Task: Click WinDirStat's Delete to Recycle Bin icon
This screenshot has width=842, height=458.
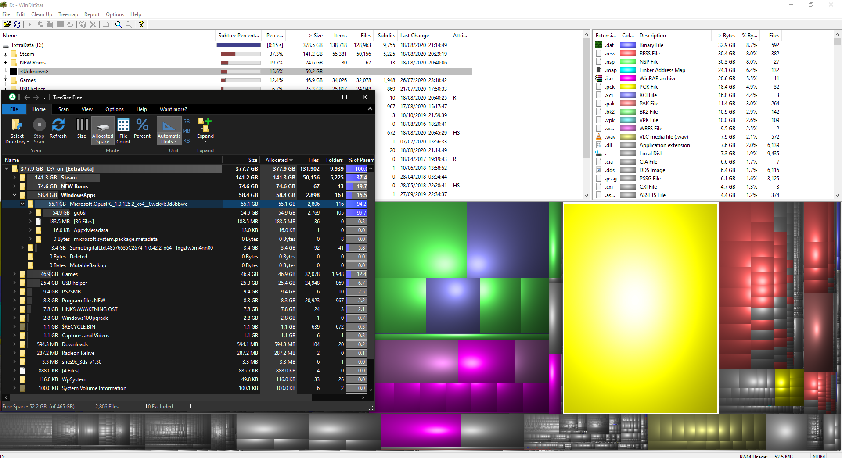Action: tap(83, 25)
